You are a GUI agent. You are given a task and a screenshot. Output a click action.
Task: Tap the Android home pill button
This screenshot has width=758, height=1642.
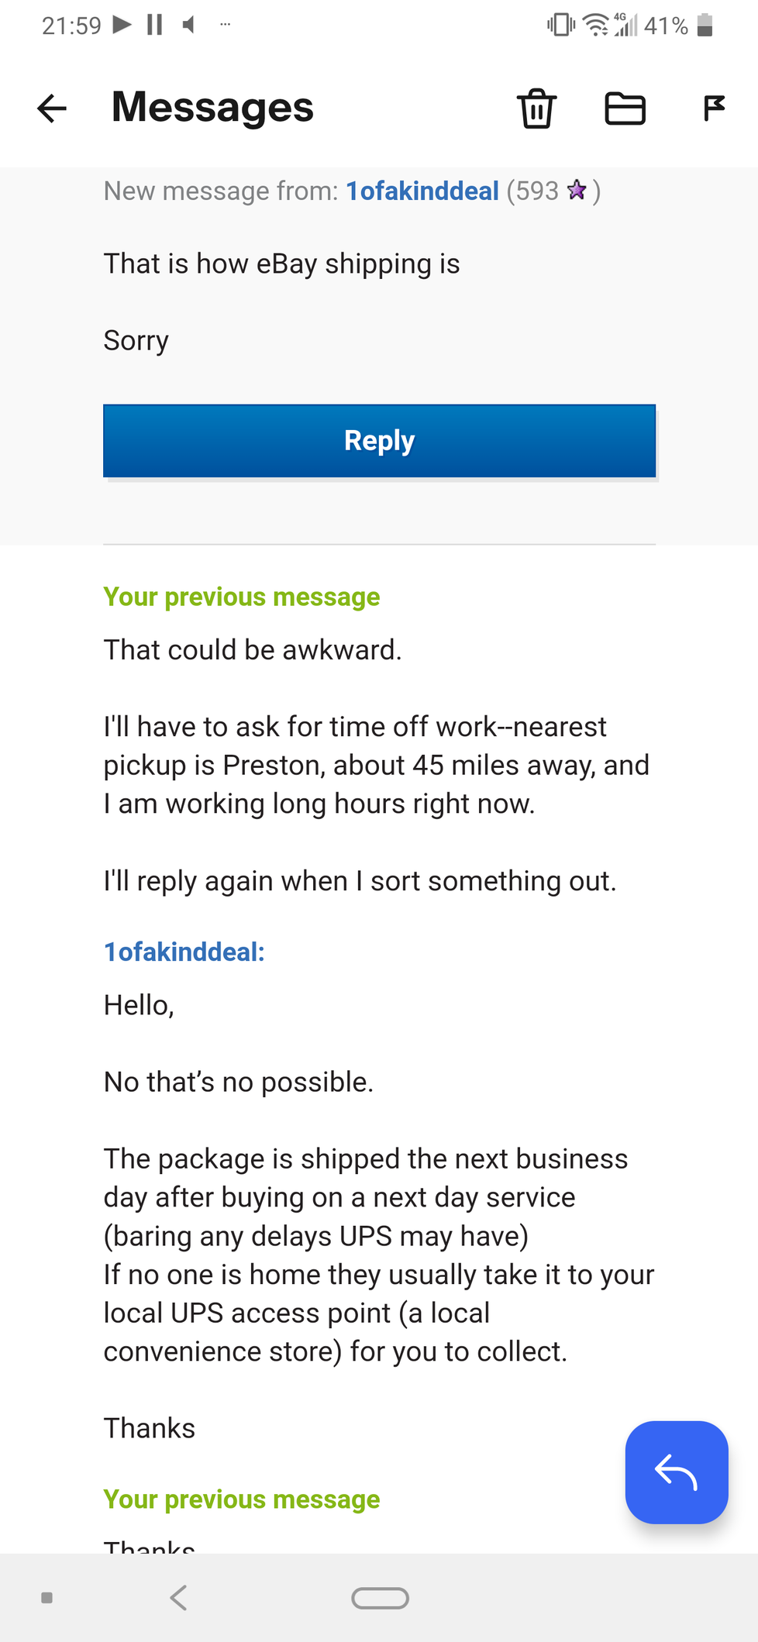380,1598
